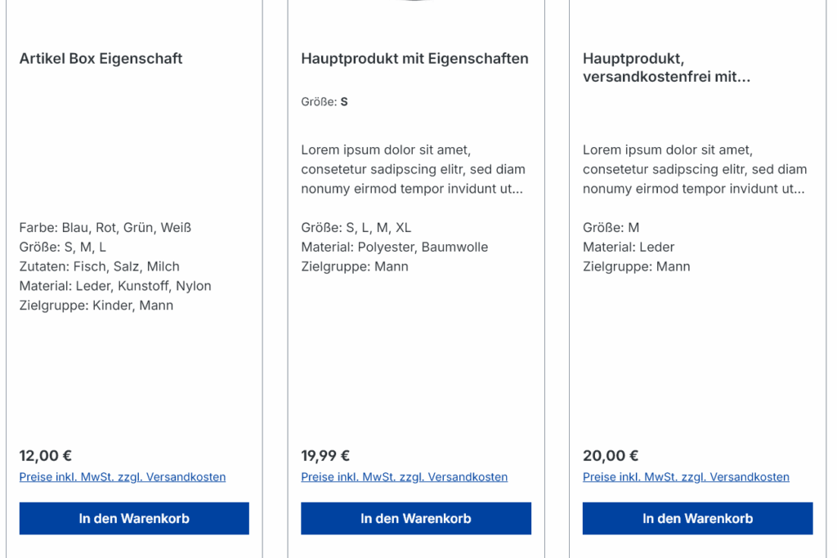
Task: Click the 12,00 € price
Action: tap(46, 456)
